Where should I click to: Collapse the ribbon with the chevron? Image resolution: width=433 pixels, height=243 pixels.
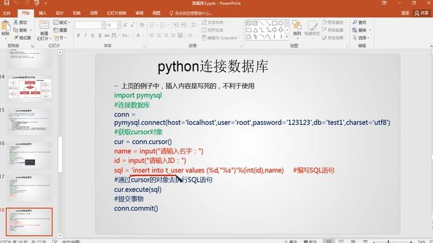(x=431, y=47)
